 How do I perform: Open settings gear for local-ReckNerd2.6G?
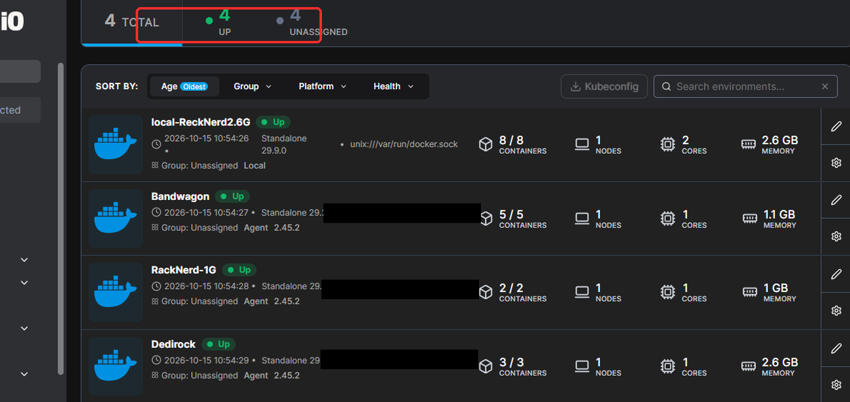pos(836,163)
